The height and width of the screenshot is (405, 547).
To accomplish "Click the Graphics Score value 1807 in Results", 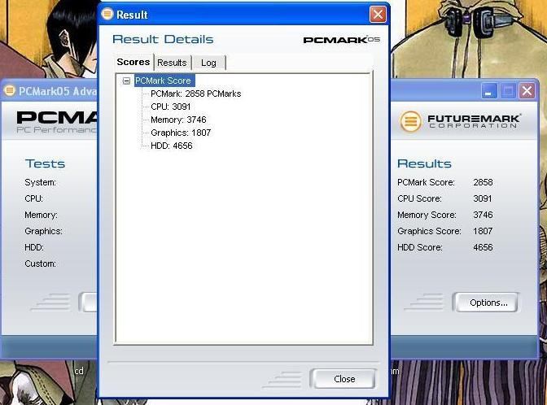I will click(483, 231).
